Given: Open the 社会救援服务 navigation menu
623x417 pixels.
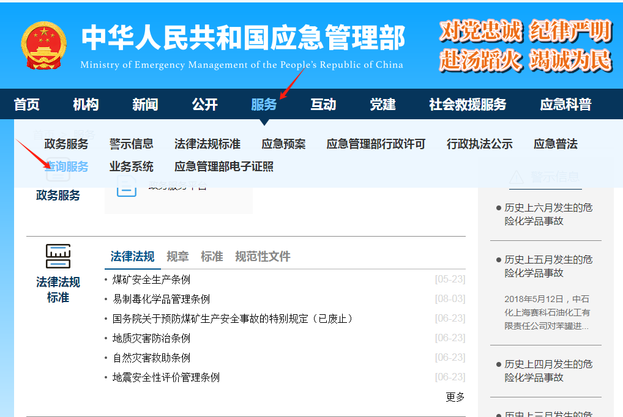Looking at the screenshot, I should click(x=468, y=105).
